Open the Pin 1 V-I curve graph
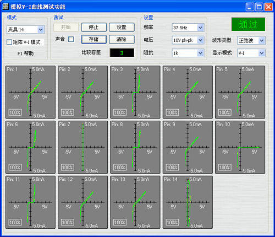 tap(30, 92)
